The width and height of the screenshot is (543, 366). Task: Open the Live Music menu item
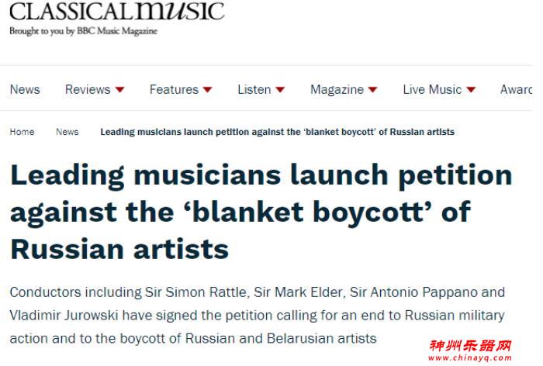pyautogui.click(x=432, y=89)
